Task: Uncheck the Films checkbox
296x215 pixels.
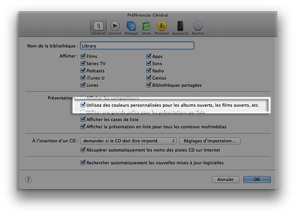Action: (x=83, y=56)
